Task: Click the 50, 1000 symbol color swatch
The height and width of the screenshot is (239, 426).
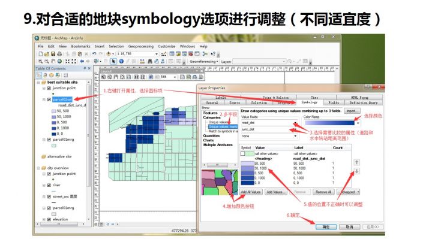Action: pos(247,168)
